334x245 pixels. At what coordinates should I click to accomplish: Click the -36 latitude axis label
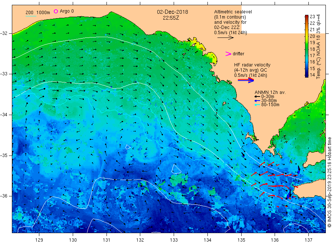(4, 196)
